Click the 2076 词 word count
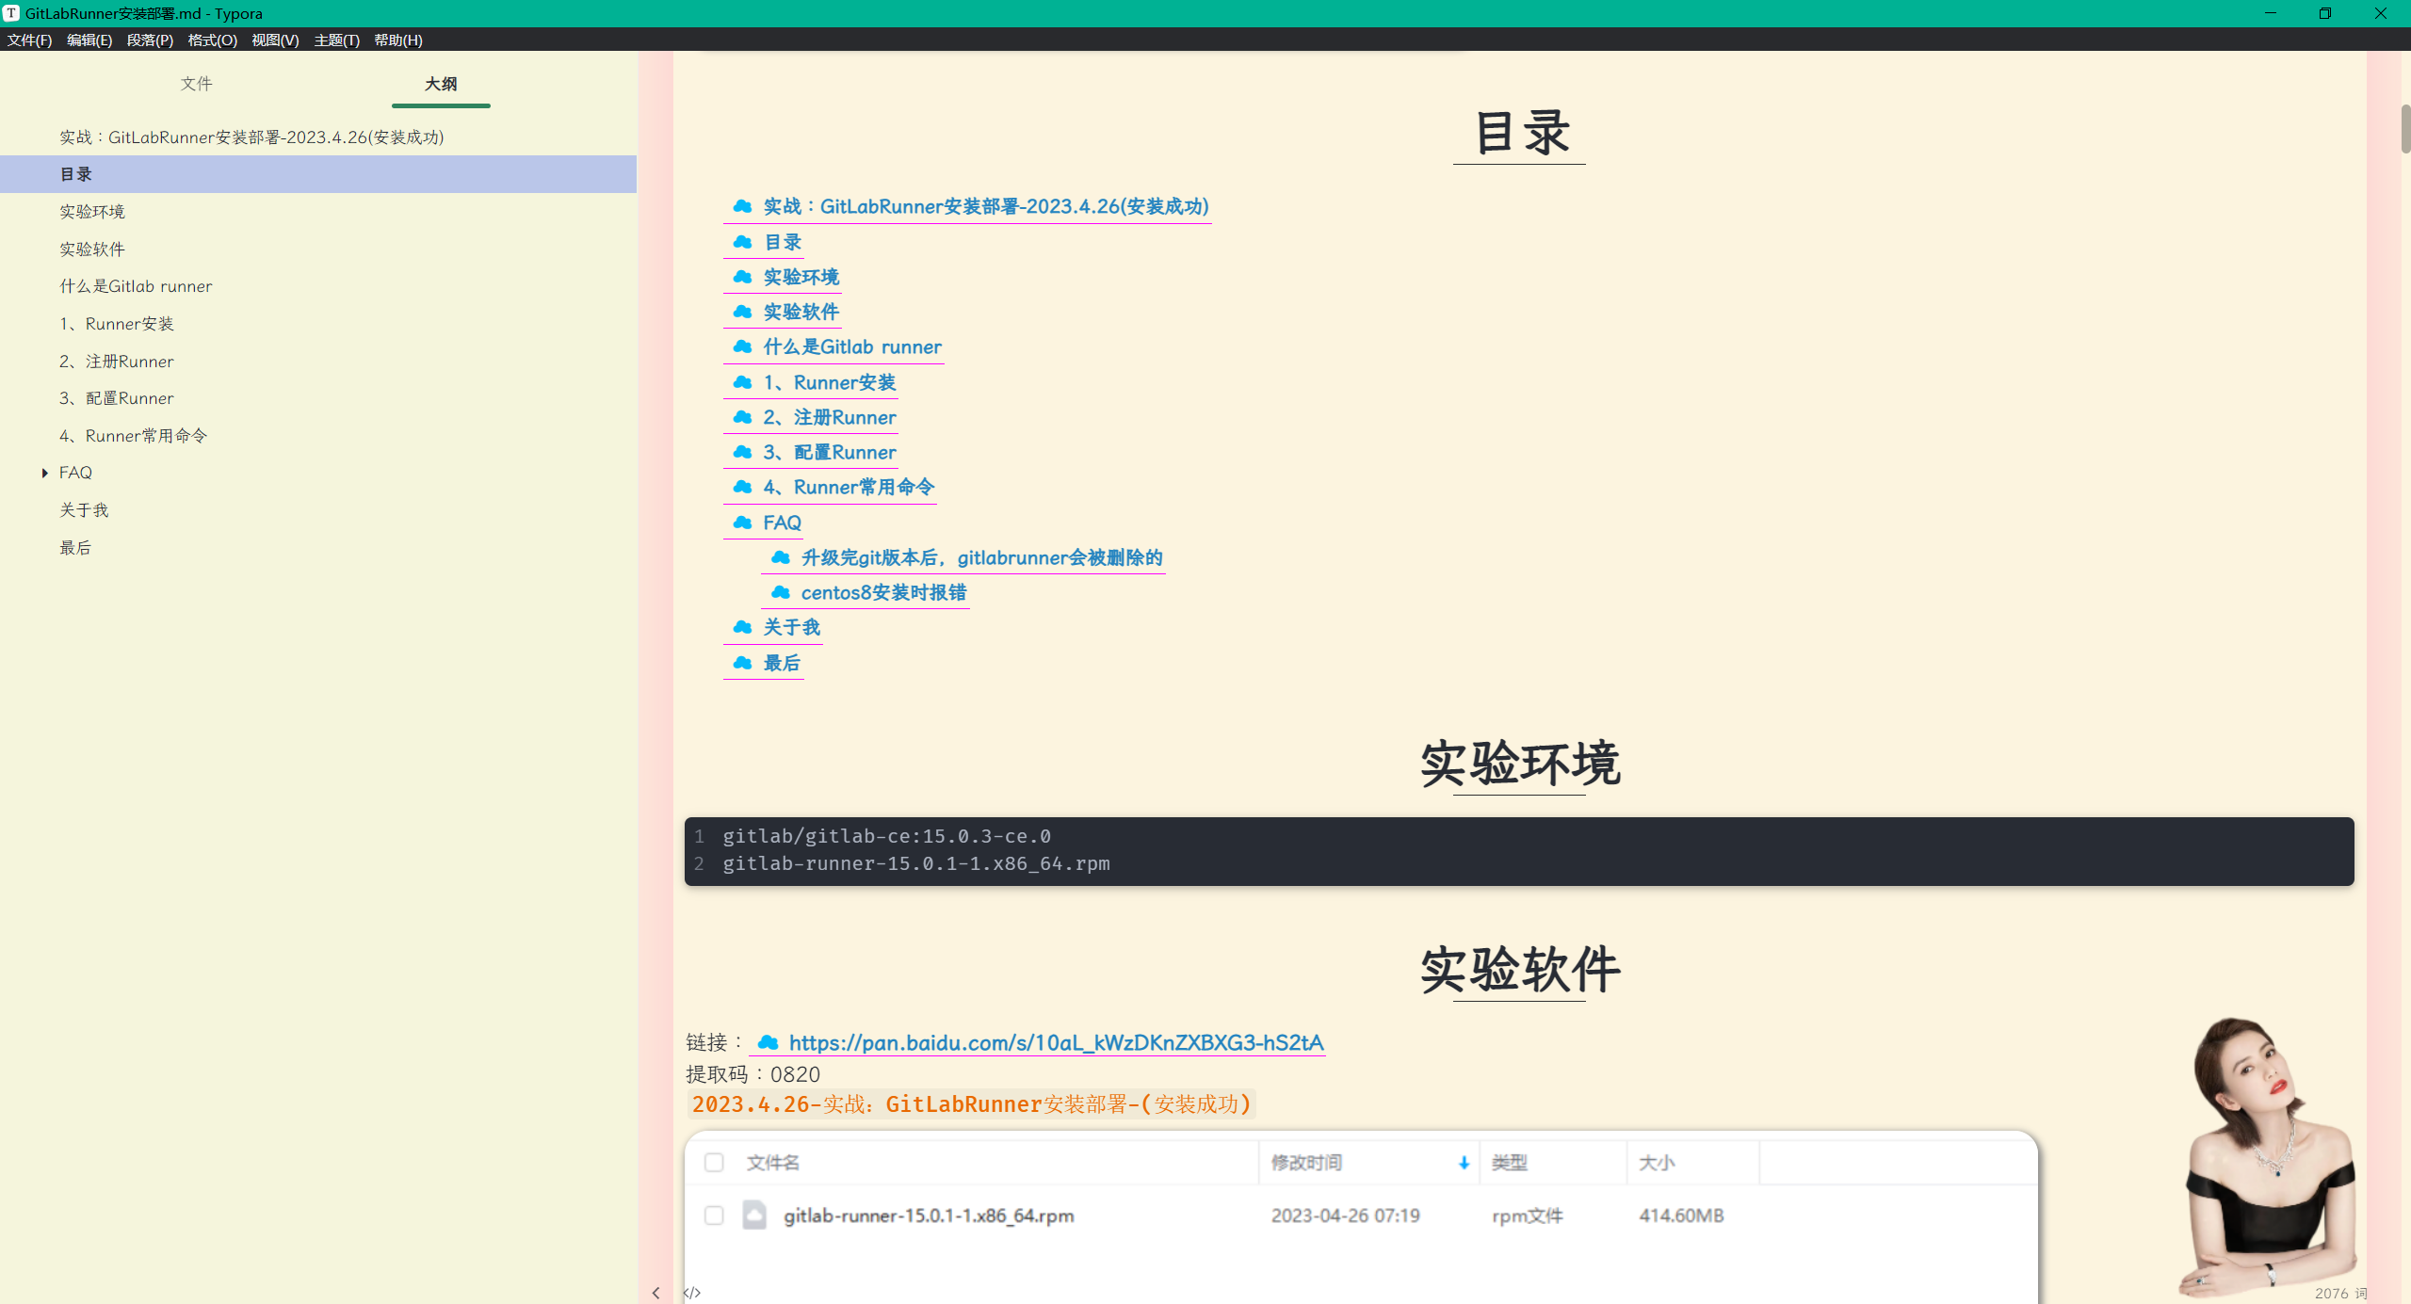The height and width of the screenshot is (1304, 2411). coord(2340,1293)
